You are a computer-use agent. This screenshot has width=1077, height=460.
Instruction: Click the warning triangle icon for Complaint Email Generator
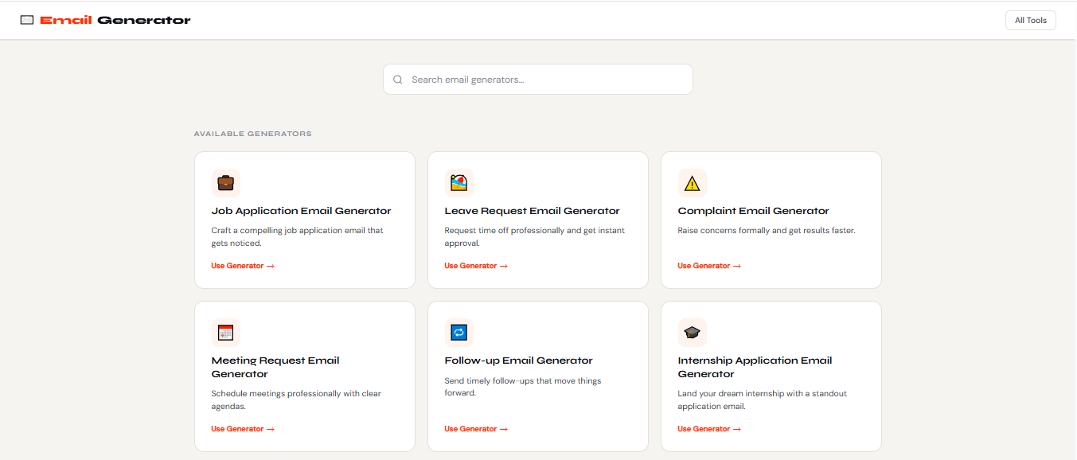tap(693, 182)
